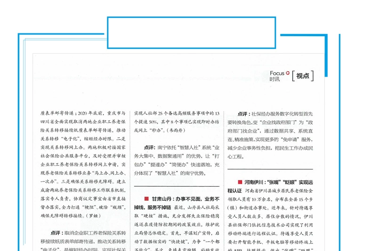This screenshot has height=251, width=372.
Task: Click the author name (罗娅)
Action: (x=105, y=215)
